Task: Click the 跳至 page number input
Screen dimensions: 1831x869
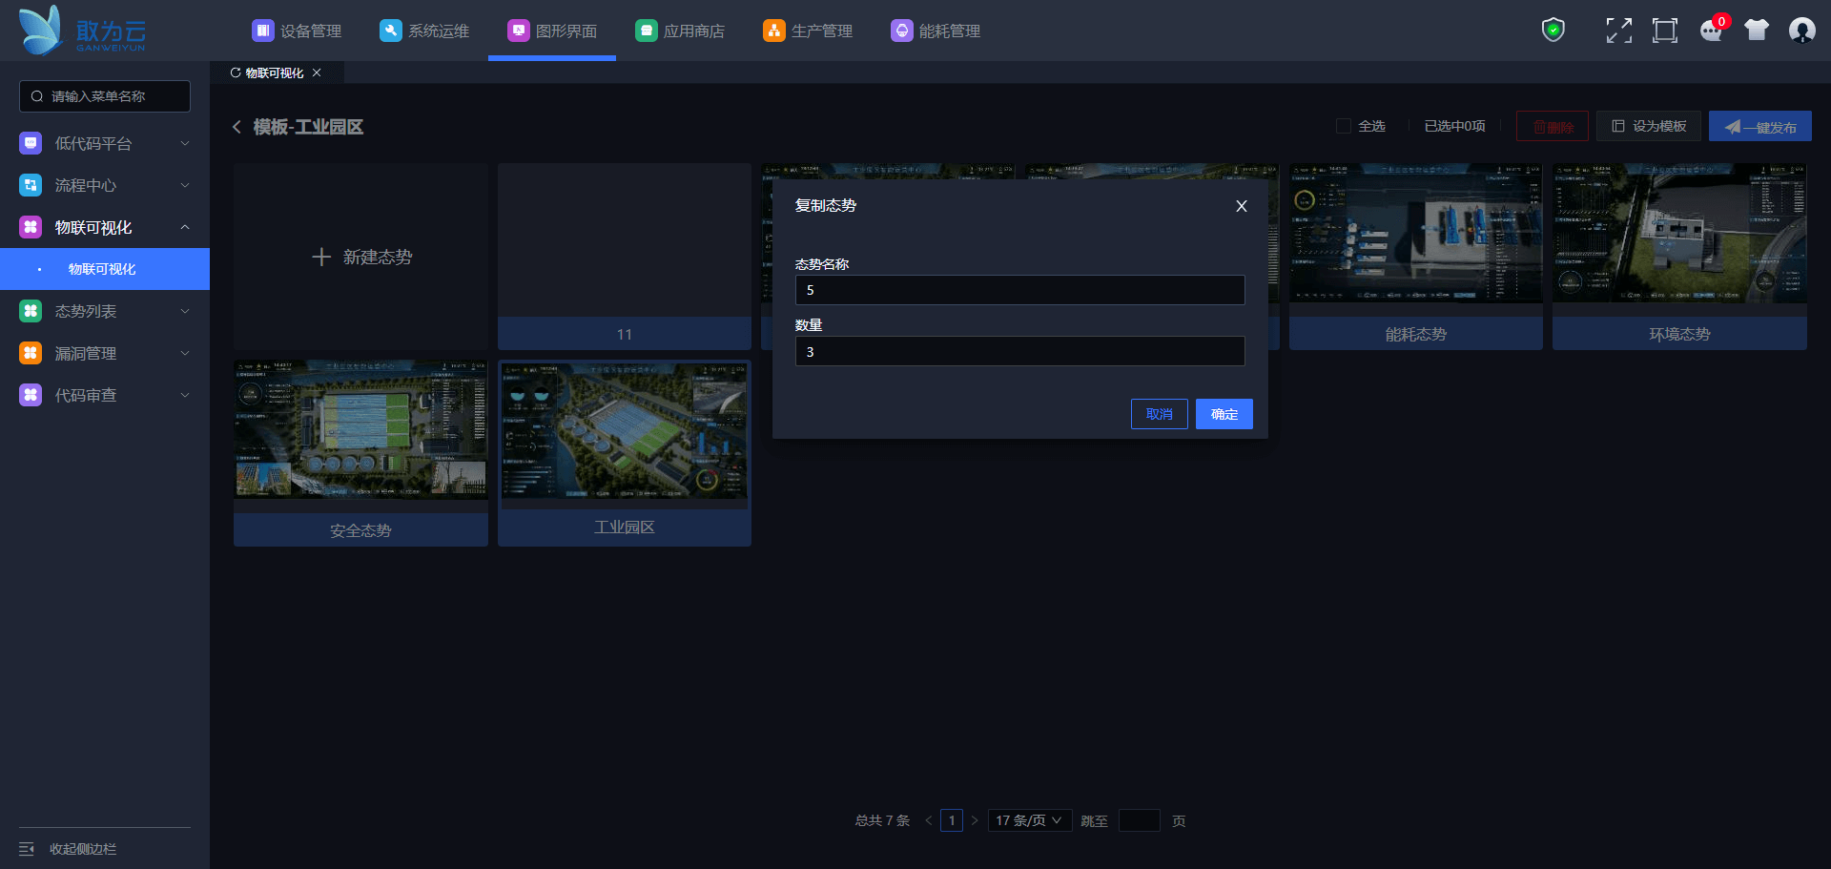Action: [x=1140, y=820]
